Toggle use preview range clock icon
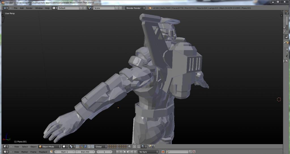This screenshot has width=290, height=154. coord(51,152)
